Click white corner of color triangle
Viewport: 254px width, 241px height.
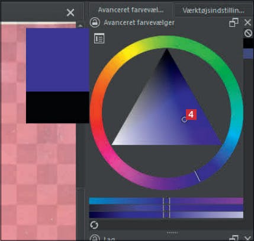click(114, 143)
